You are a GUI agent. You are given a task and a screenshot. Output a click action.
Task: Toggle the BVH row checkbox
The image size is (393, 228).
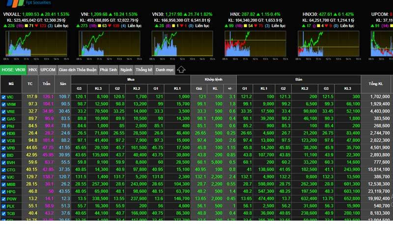coord(3,163)
